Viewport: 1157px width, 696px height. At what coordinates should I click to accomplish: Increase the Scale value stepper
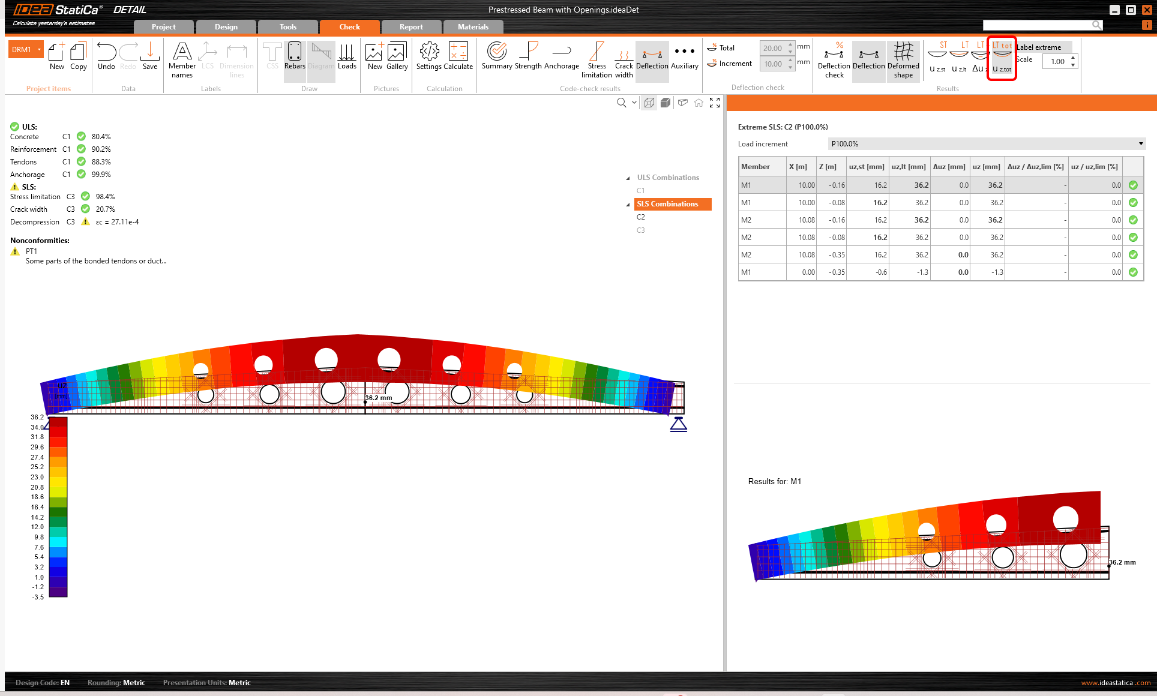coord(1073,58)
